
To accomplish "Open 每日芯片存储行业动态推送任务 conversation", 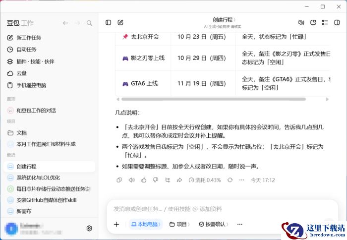I will coord(50,189).
